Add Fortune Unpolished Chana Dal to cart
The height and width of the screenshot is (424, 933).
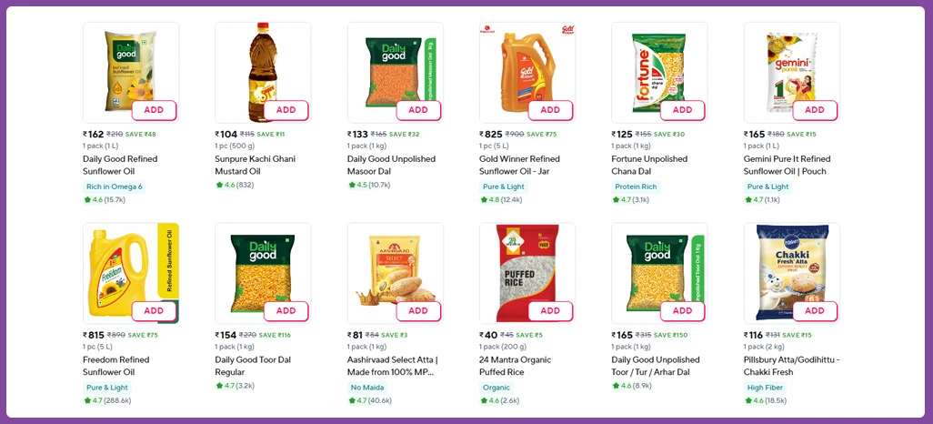coord(682,110)
